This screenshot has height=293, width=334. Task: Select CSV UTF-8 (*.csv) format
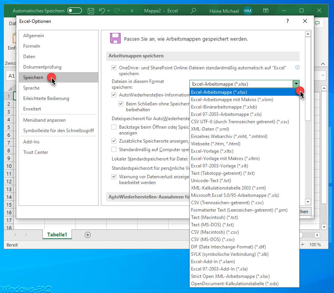244,122
